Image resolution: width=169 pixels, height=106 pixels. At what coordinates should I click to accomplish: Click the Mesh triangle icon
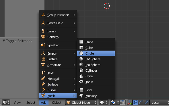tap(43, 96)
